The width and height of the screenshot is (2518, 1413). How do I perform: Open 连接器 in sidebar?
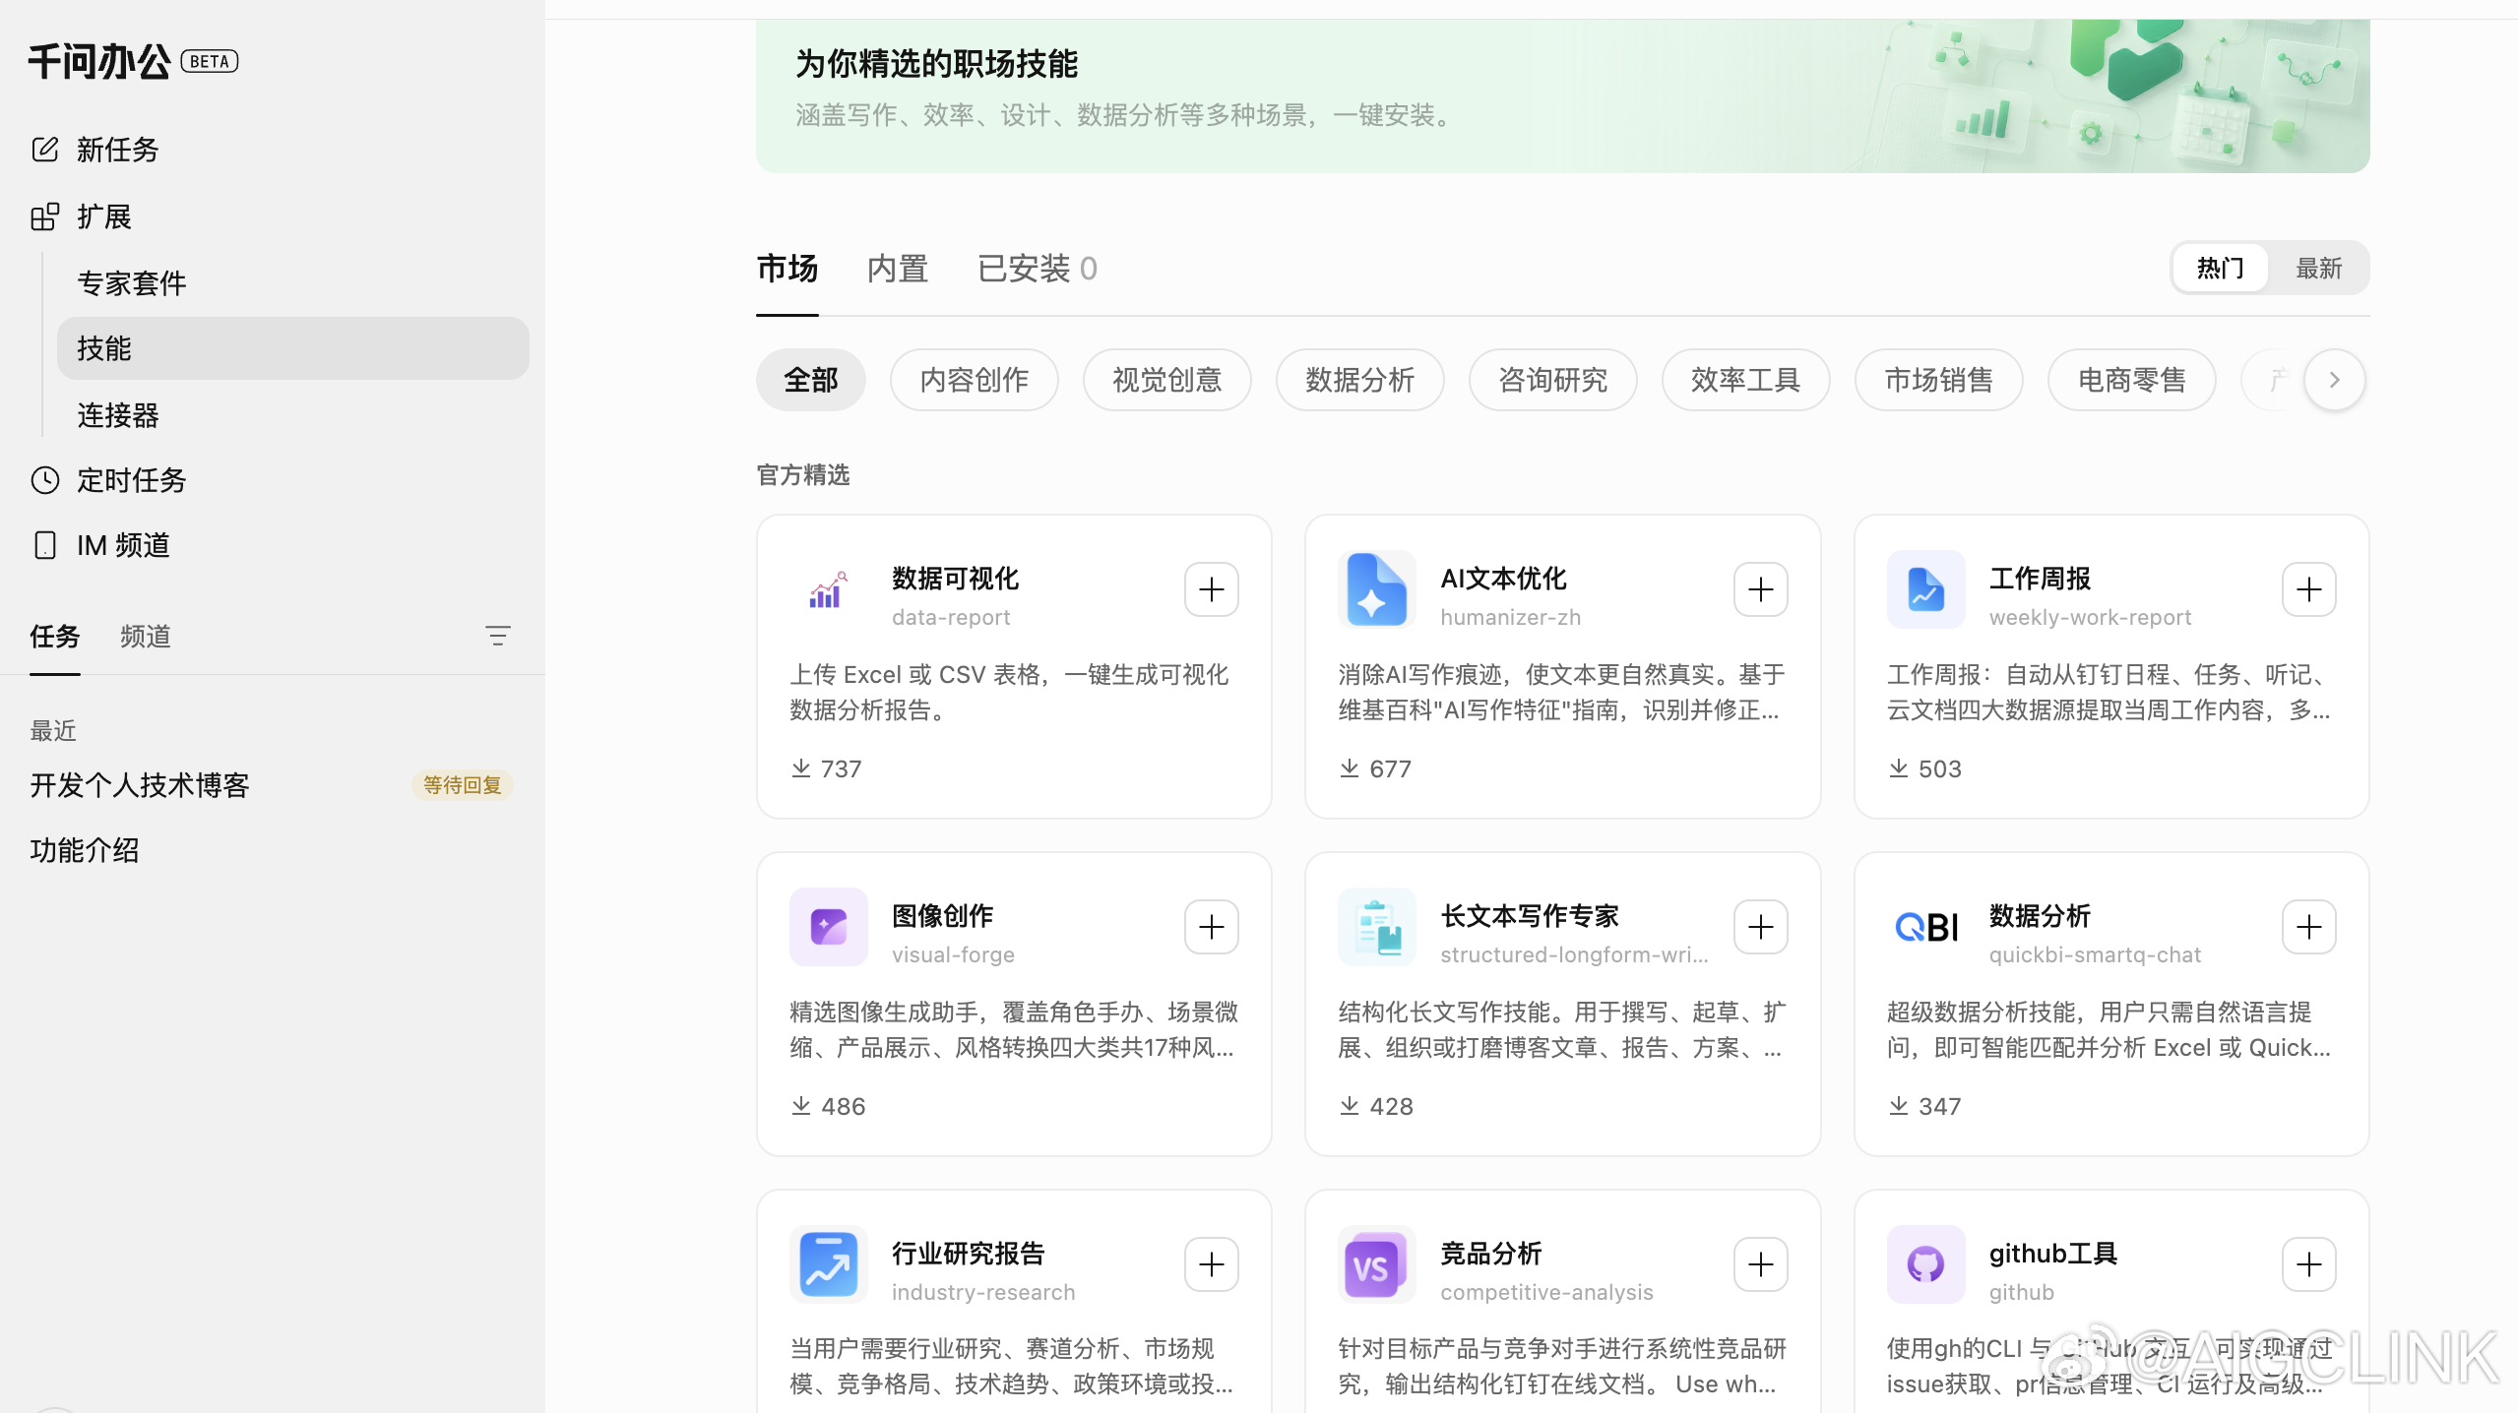click(x=118, y=415)
